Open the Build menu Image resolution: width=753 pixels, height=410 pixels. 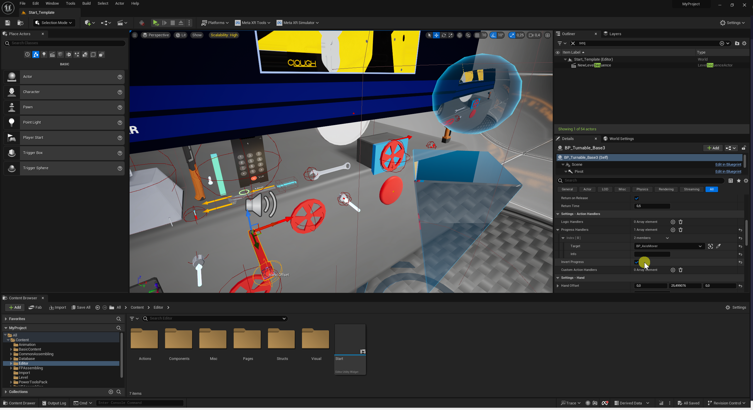(x=86, y=4)
